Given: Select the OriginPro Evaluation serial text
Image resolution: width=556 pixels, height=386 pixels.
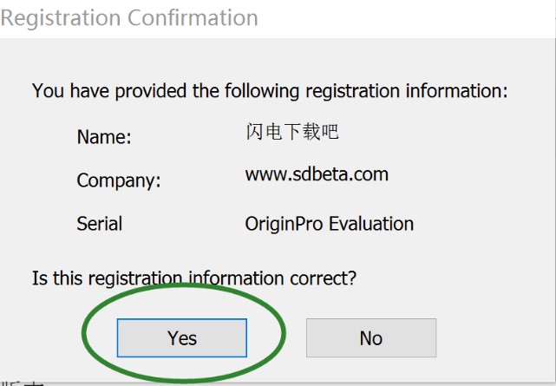Looking at the screenshot, I should (329, 224).
